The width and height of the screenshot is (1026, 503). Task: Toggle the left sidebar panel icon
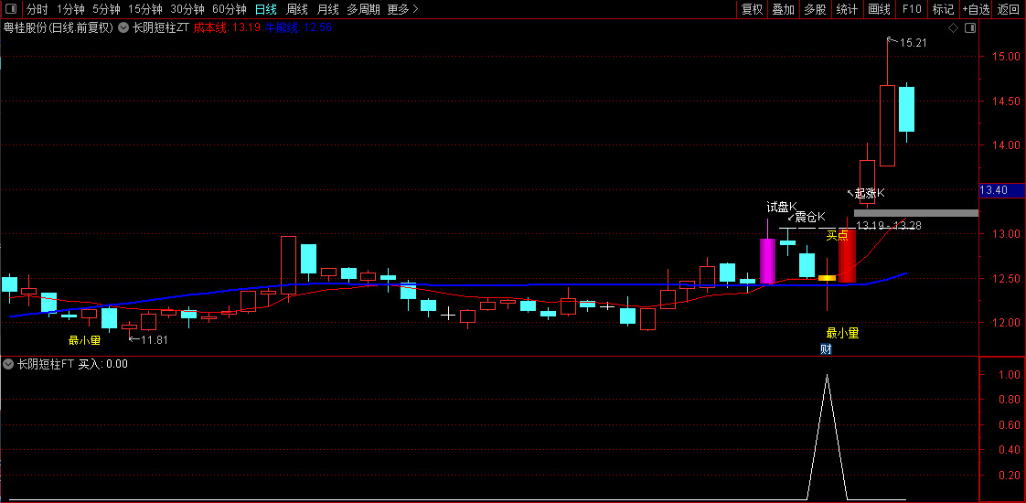click(10, 9)
